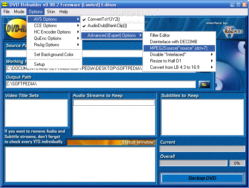The width and height of the screenshot is (249, 188).
Task: Open the Filter Editor
Action: (x=179, y=35)
